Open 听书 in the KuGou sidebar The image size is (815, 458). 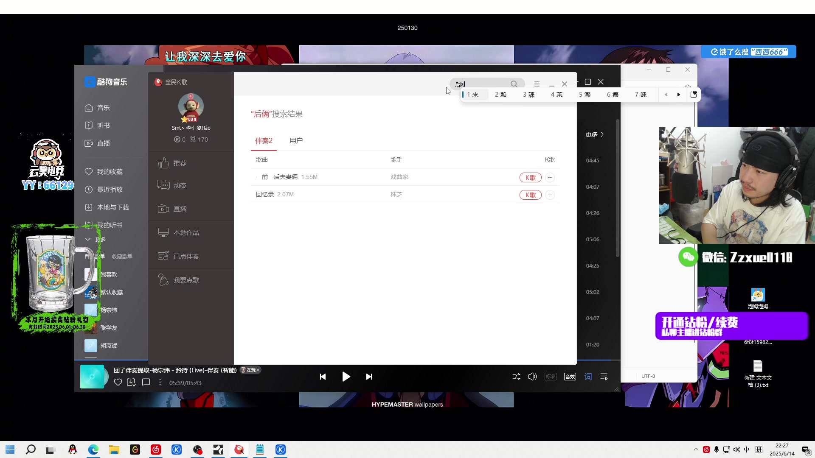98,126
